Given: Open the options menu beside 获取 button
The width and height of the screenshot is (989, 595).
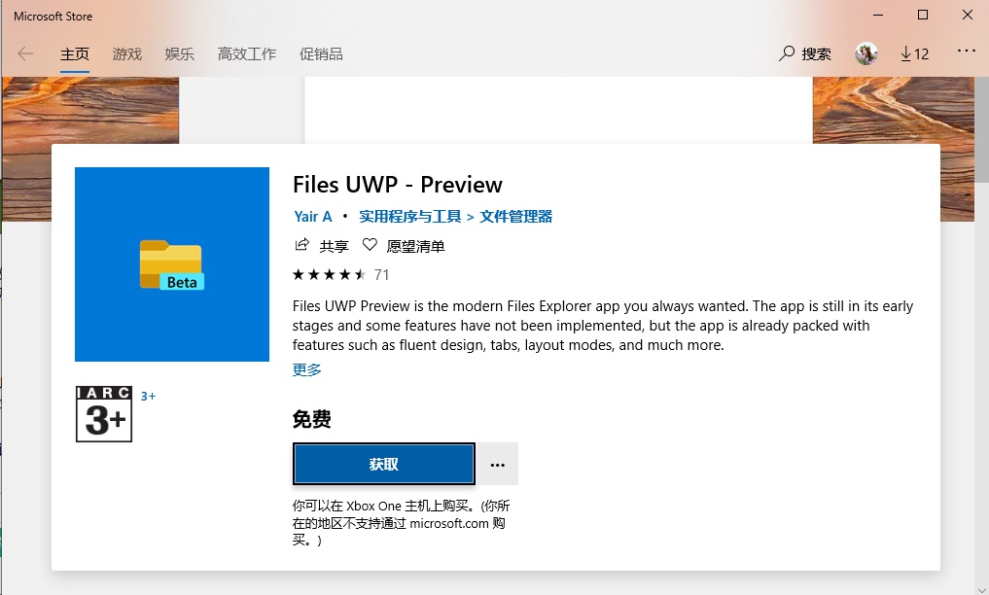Looking at the screenshot, I should coord(497,464).
